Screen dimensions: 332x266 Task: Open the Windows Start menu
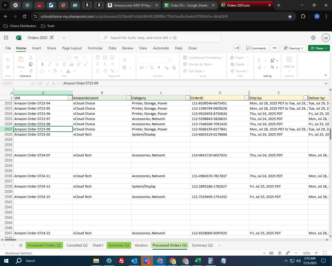click(x=6, y=261)
